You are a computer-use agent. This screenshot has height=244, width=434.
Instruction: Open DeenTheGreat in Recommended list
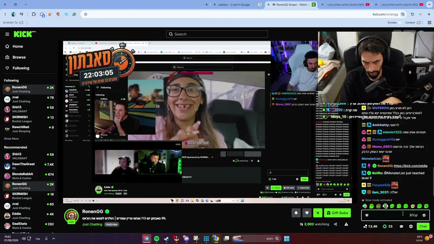29,166
